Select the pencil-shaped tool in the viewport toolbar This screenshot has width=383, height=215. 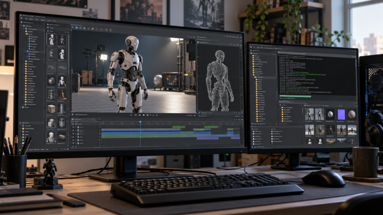click(x=102, y=29)
